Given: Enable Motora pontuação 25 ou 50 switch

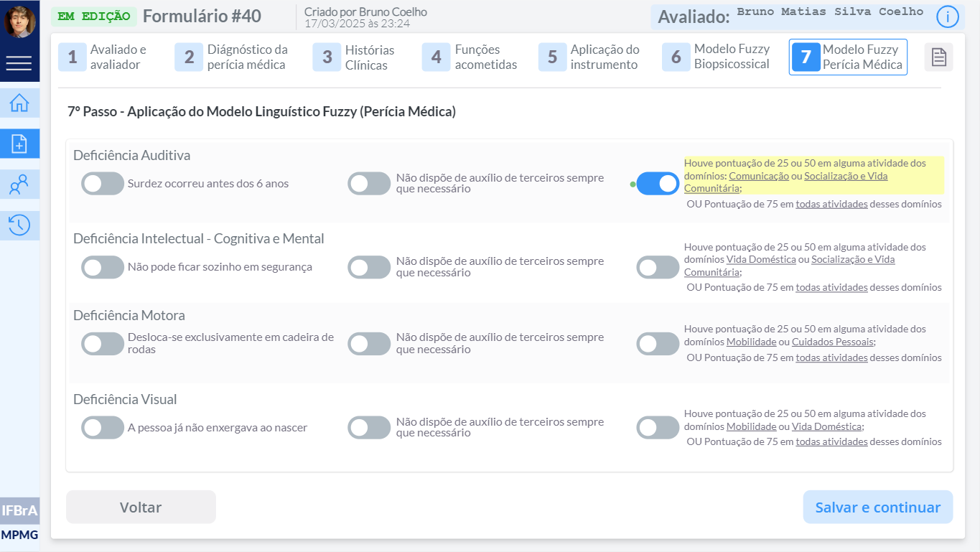Looking at the screenshot, I should tap(658, 344).
